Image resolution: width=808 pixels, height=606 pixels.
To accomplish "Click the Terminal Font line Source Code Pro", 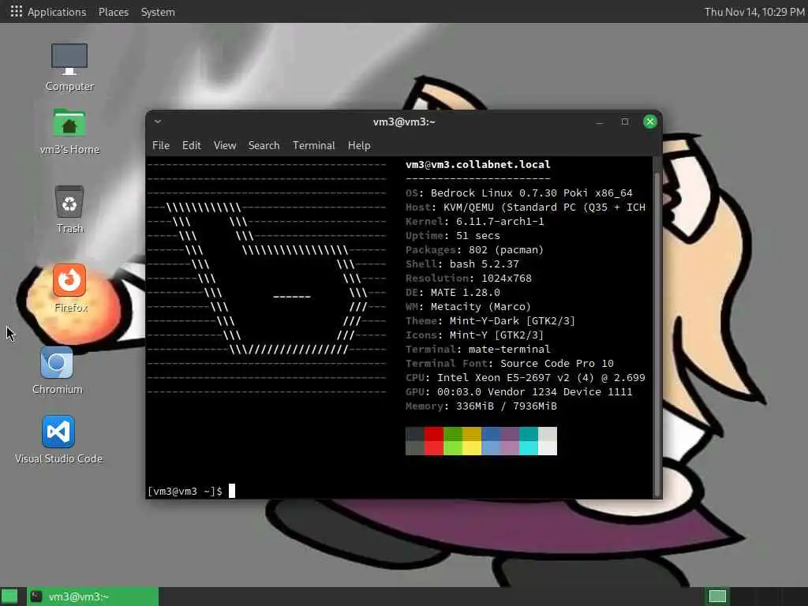I will 510,363.
